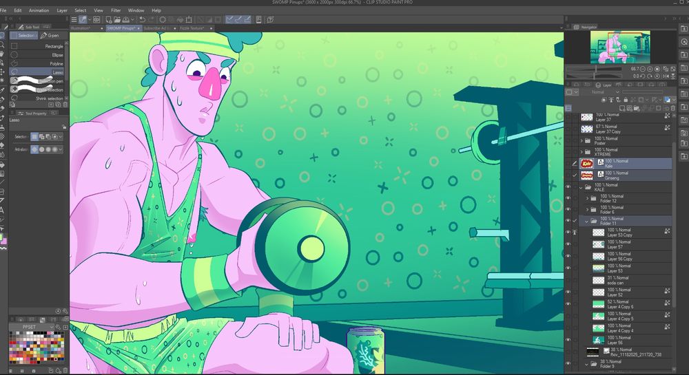Open the Clip Studio support help icon
Screen dimensions: 689x375
click(x=270, y=19)
